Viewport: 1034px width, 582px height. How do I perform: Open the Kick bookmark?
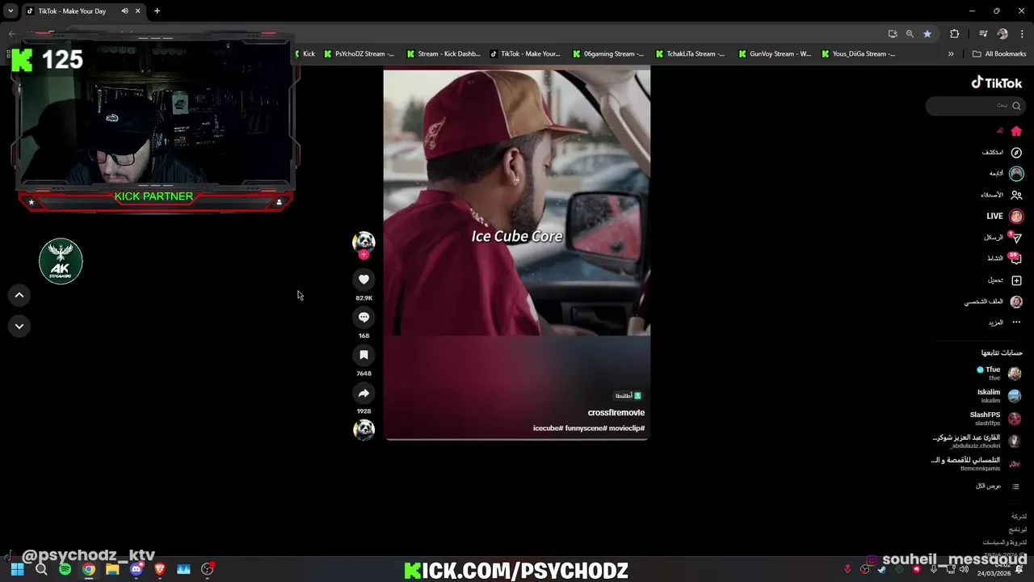point(305,54)
